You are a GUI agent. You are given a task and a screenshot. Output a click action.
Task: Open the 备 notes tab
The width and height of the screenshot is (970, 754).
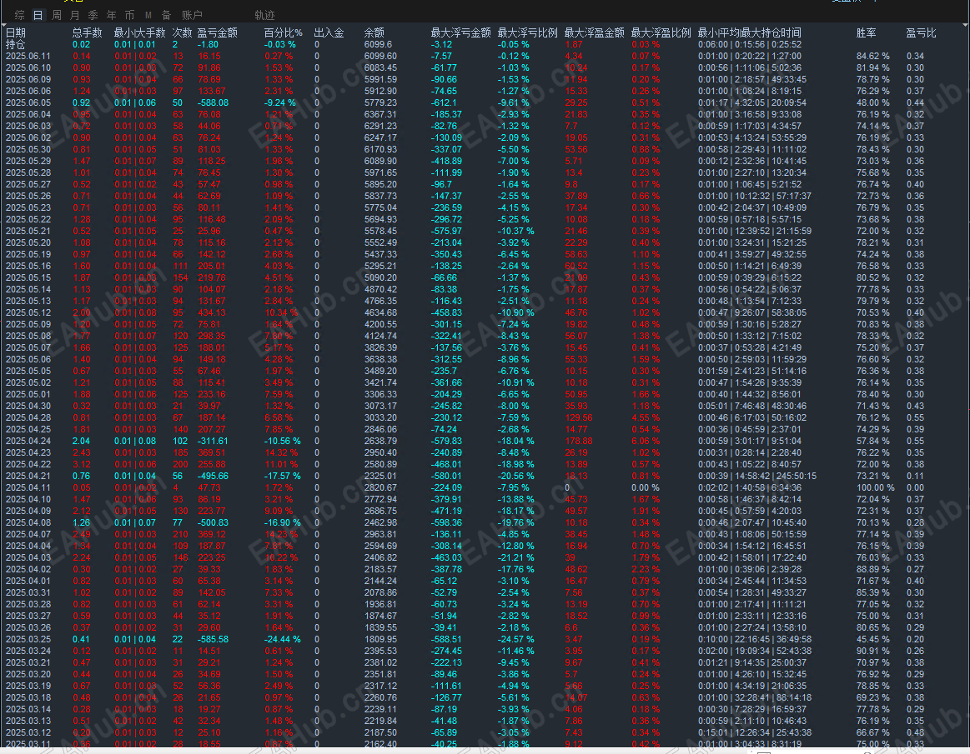pyautogui.click(x=167, y=15)
